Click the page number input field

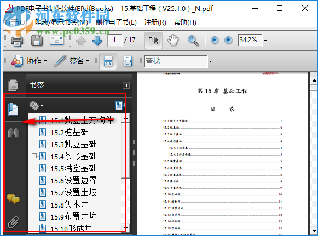[x=115, y=40]
